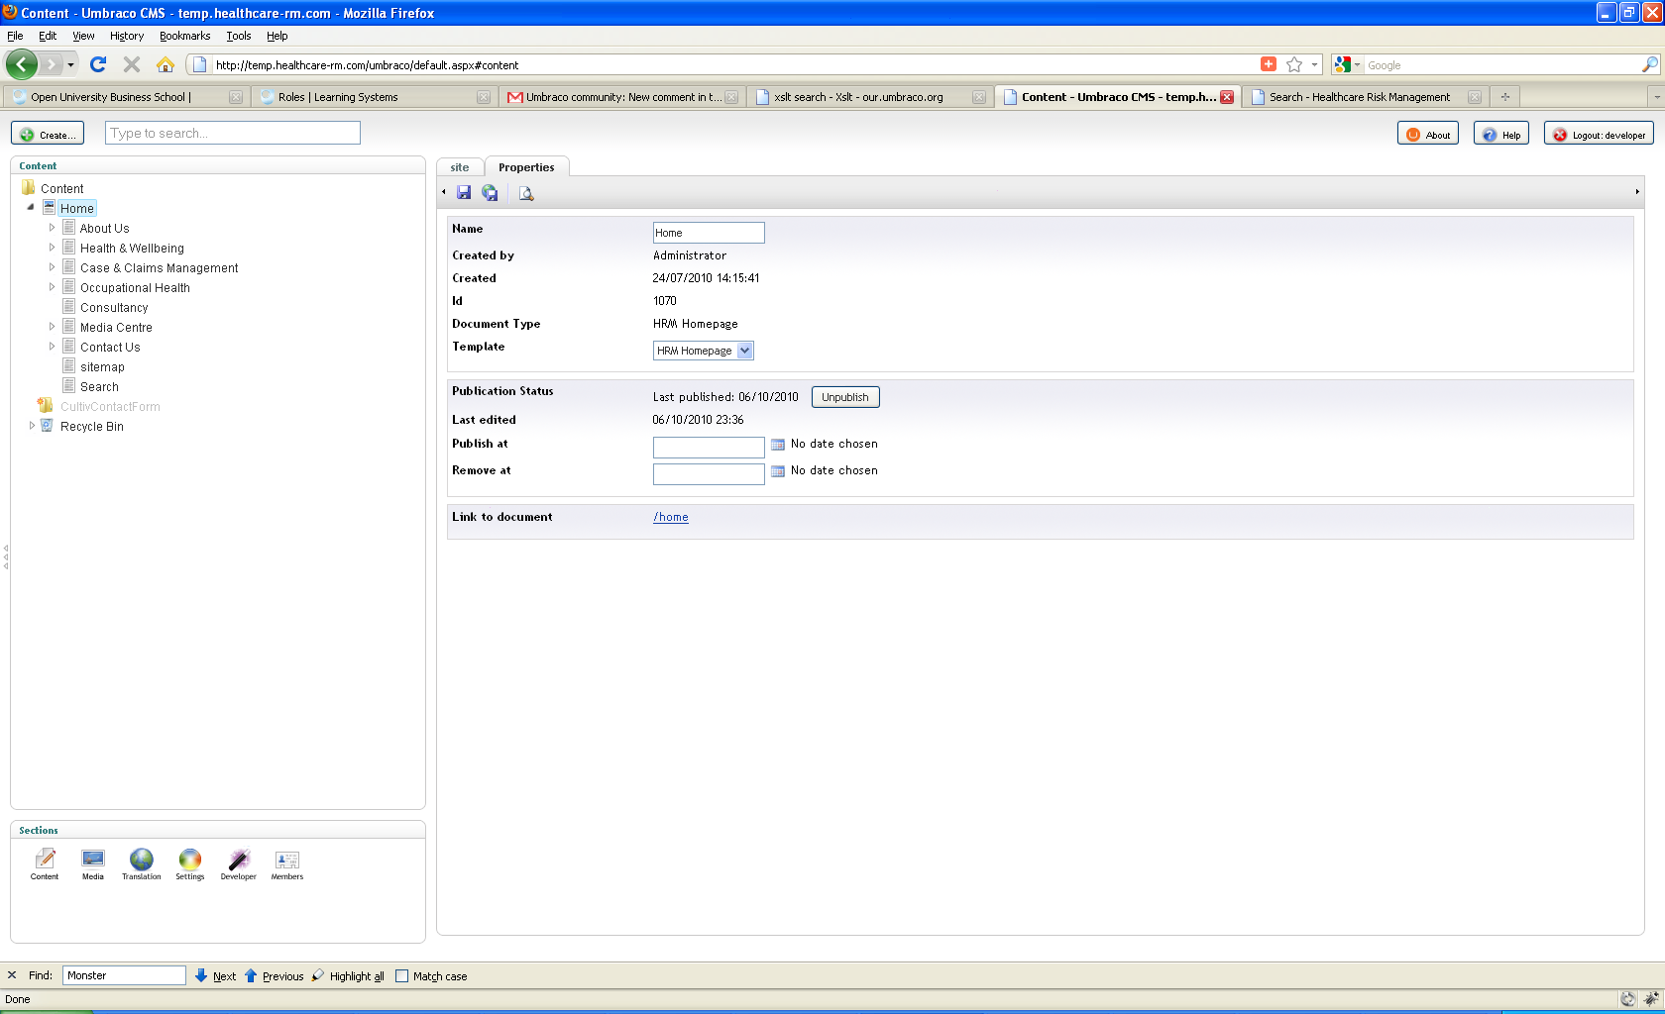Expand the About Us tree node
The image size is (1665, 1014).
(53, 228)
